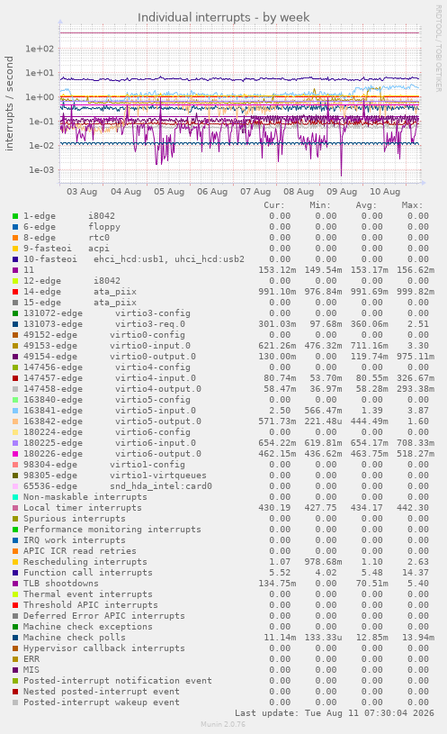Click the Cur: column header
Image resolution: width=447 pixels, height=734 pixels.
click(274, 205)
